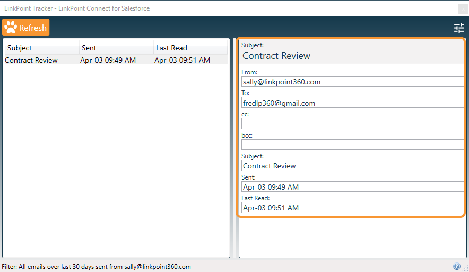Click the To field with fredlp360@gmail.com
The height and width of the screenshot is (272, 469).
click(x=352, y=103)
